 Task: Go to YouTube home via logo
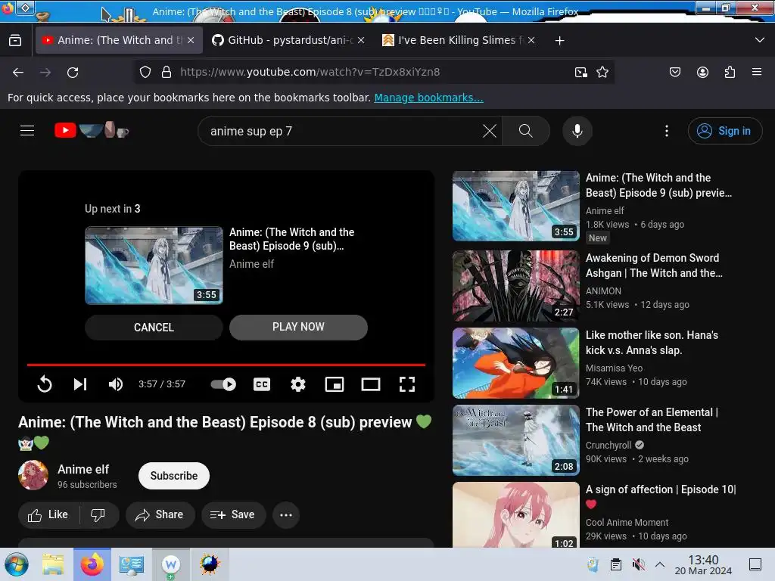click(92, 130)
